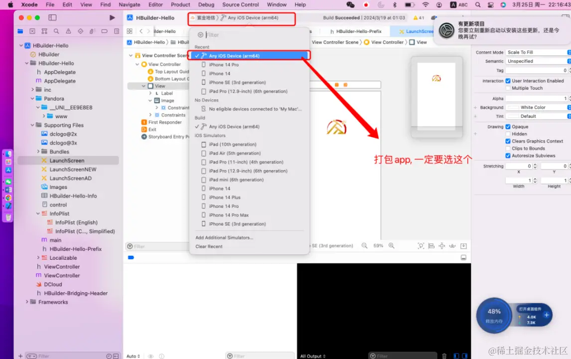Click the Auto variables scope selector
This screenshot has height=359, width=571.
coord(133,356)
